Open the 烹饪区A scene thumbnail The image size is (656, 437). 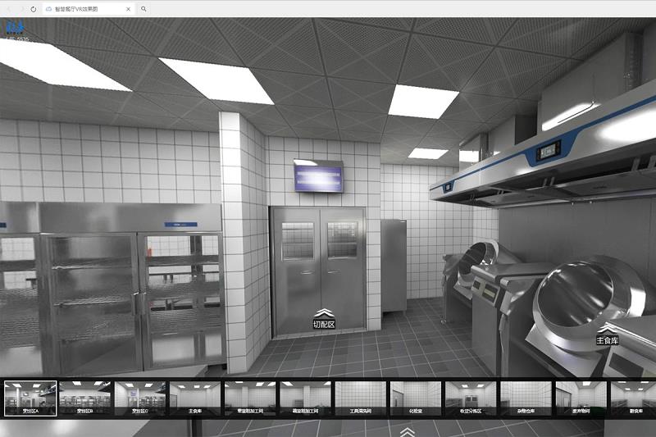point(30,398)
